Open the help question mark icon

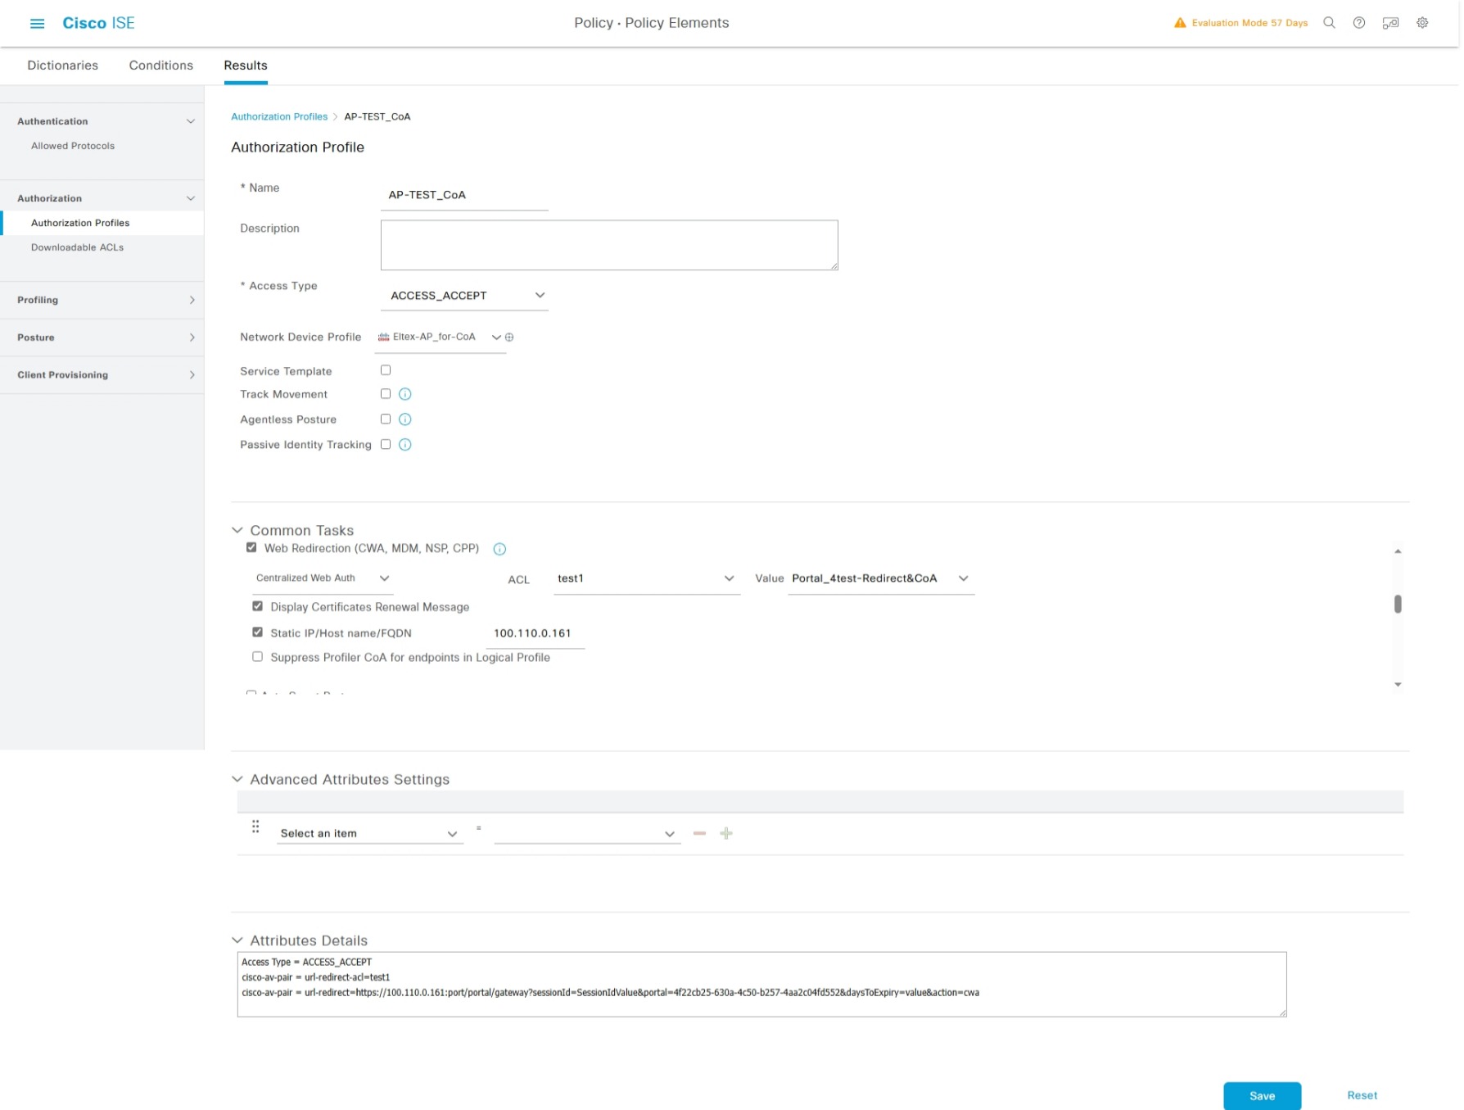[1359, 23]
